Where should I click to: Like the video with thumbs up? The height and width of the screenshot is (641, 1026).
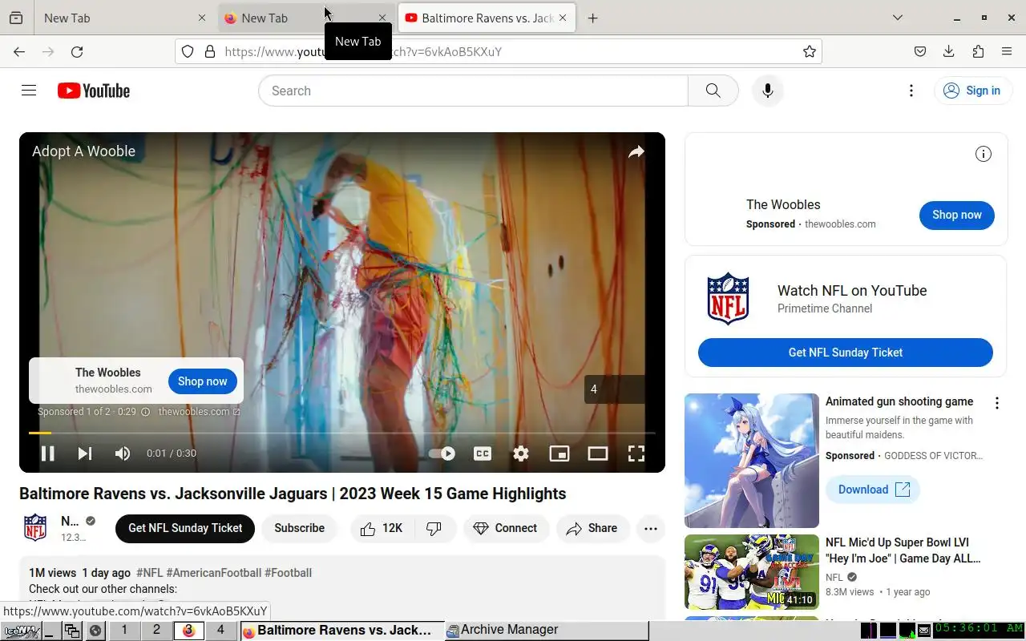click(x=382, y=528)
